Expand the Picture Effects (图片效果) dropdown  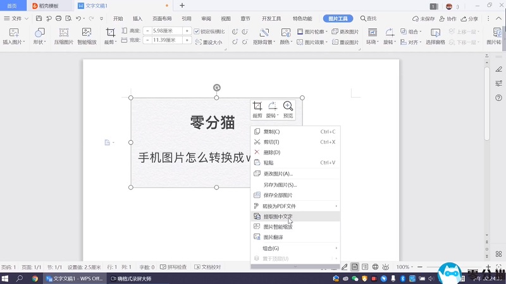tap(314, 42)
